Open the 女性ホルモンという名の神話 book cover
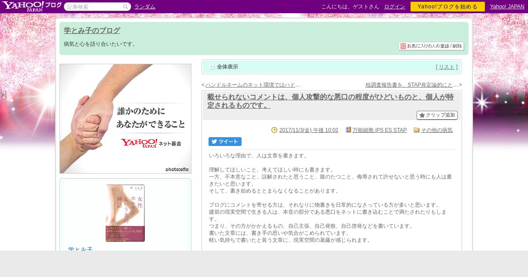The height and width of the screenshot is (277, 528). point(125,213)
